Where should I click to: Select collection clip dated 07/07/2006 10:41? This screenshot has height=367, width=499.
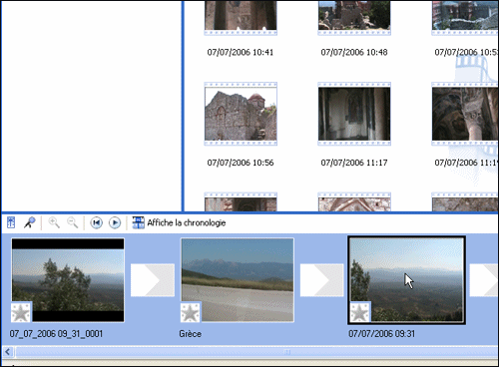[x=241, y=18]
